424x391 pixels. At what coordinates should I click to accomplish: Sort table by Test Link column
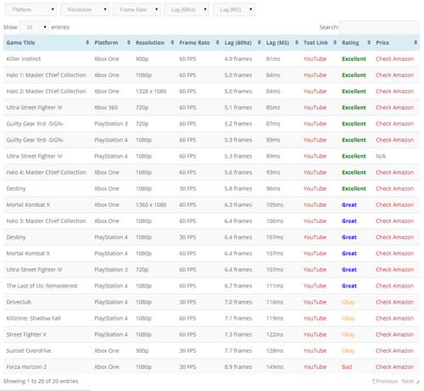[320, 42]
